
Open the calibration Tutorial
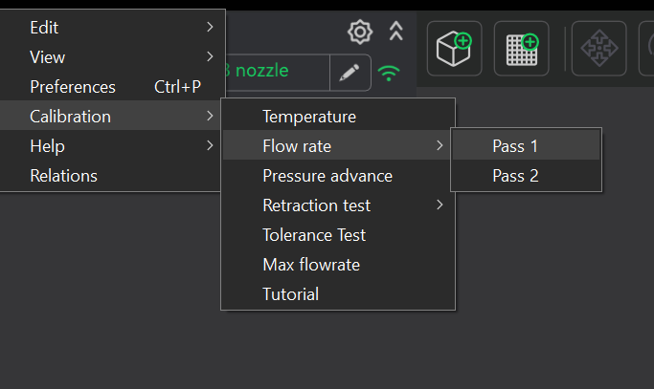pos(291,294)
